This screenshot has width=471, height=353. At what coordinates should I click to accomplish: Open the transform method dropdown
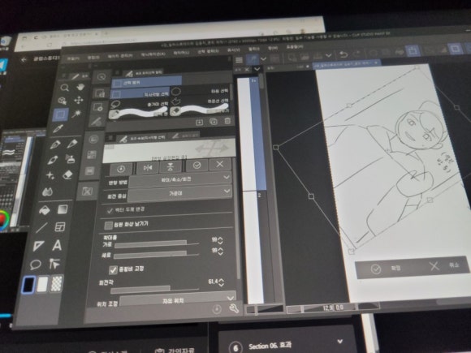tap(179, 180)
